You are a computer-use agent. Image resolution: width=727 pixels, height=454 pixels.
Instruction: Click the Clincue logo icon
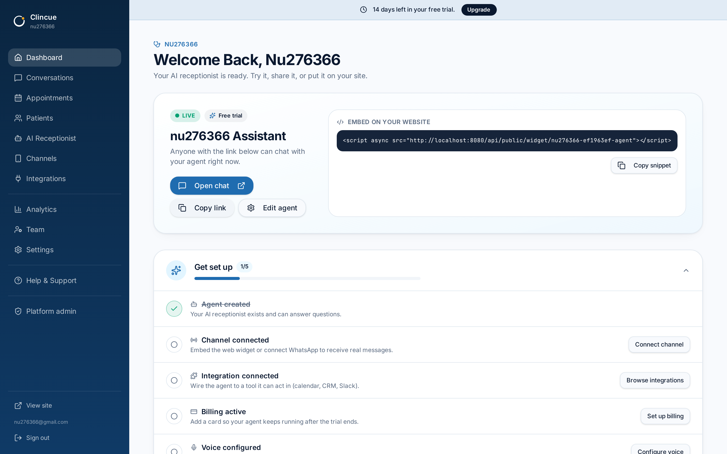pos(19,21)
